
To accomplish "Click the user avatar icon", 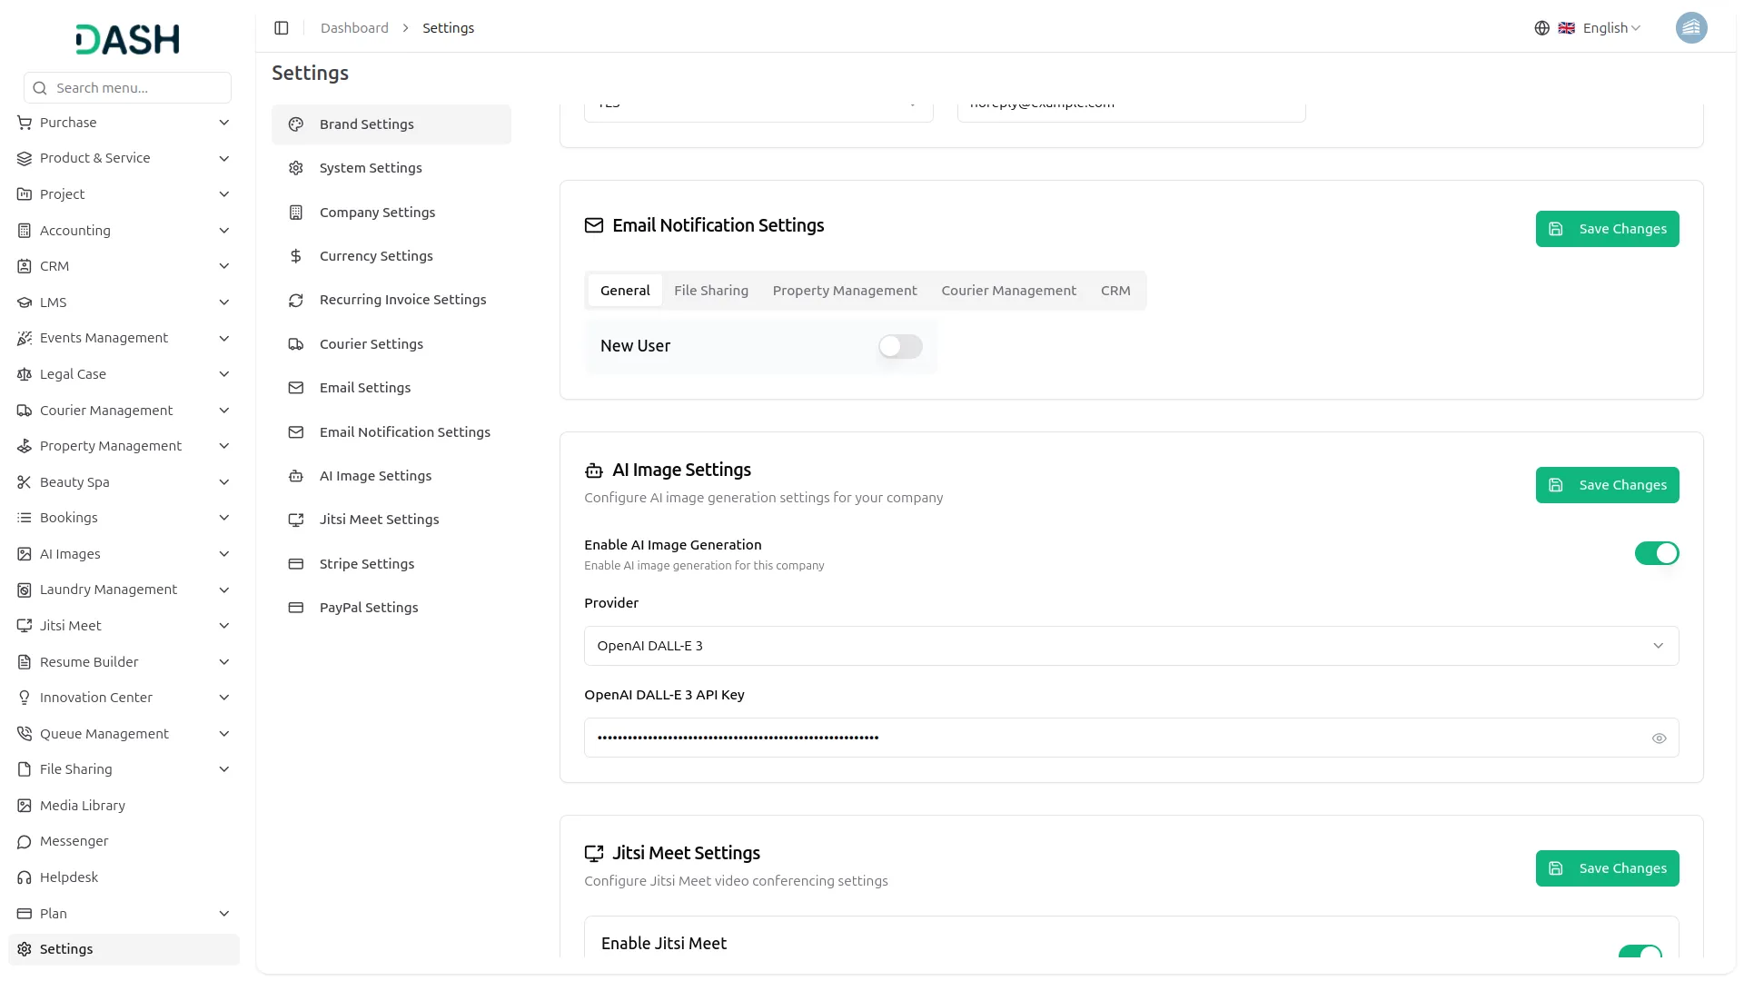I will [1690, 28].
